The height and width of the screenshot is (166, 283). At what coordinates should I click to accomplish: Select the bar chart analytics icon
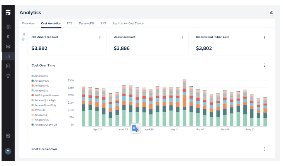point(8,56)
